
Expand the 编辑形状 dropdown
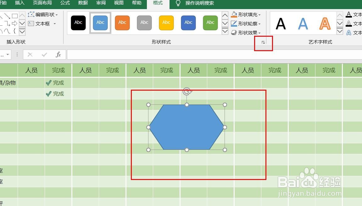coord(43,14)
